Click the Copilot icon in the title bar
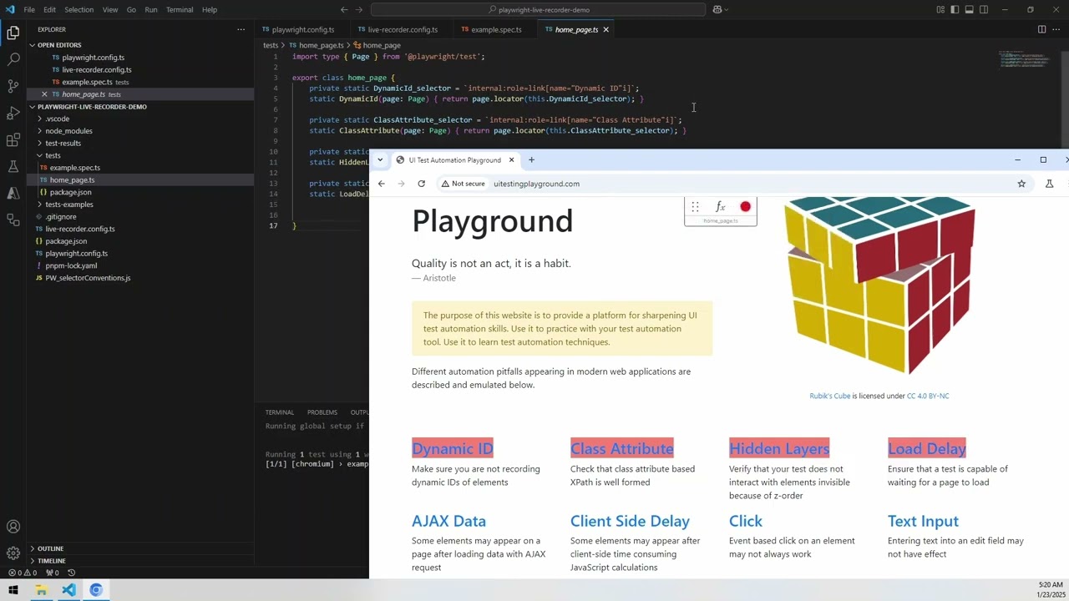Viewport: 1069px width, 601px height. (x=717, y=10)
